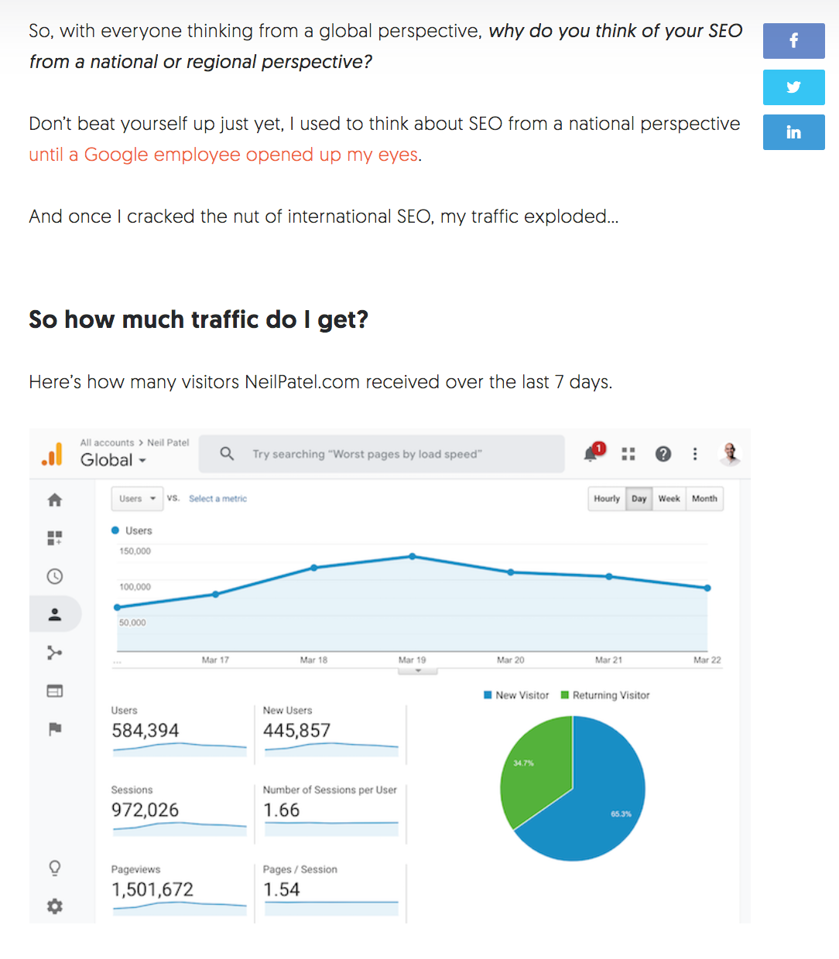839x959 pixels.
Task: Open Home icon in Analytics sidebar
Action: click(55, 500)
